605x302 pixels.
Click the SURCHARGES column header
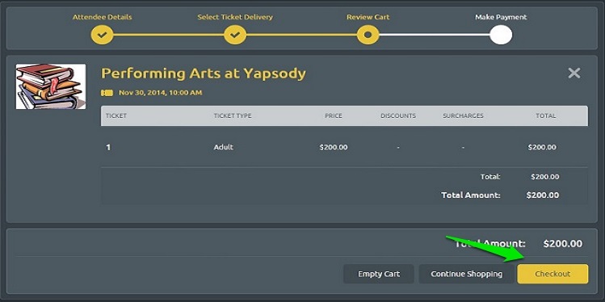tap(463, 115)
